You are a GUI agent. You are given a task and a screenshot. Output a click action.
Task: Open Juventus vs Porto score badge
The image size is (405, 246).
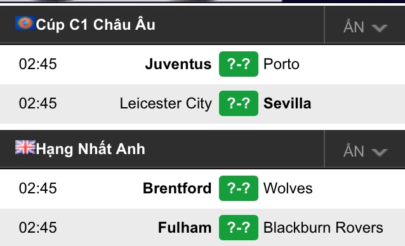[239, 64]
